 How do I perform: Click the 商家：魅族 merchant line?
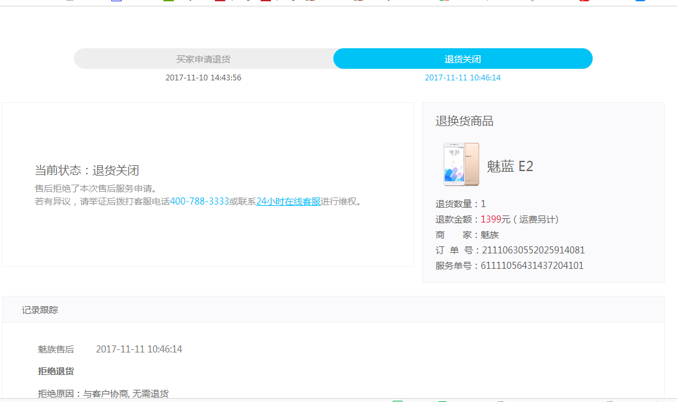tap(467, 235)
